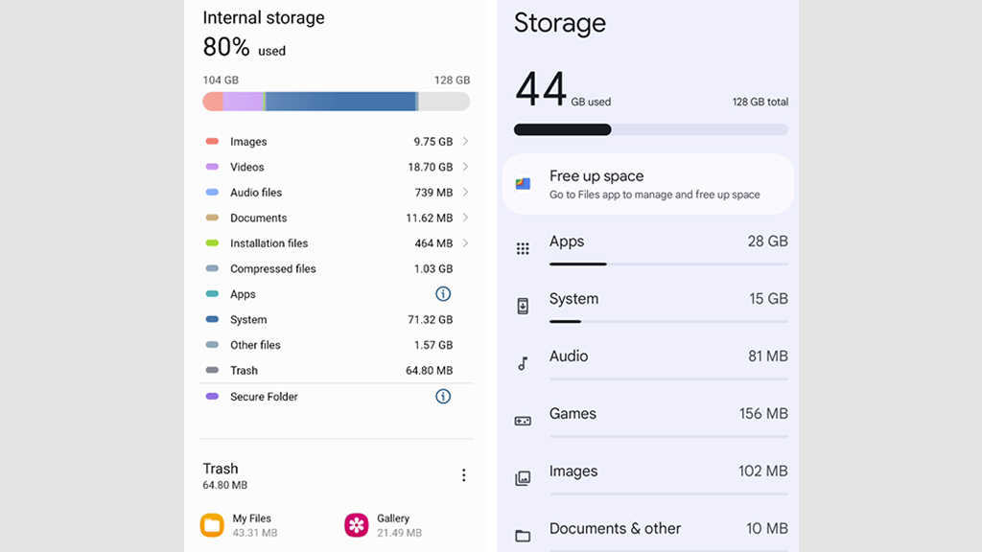Select the Apps grid icon
This screenshot has height=552, width=982.
(523, 248)
